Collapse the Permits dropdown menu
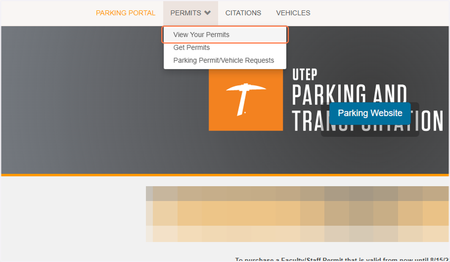 point(190,13)
